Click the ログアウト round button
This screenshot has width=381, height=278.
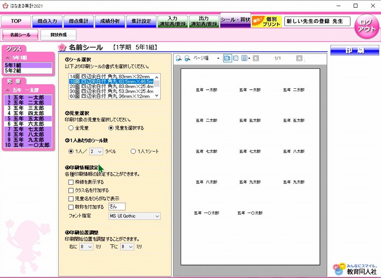[367, 26]
